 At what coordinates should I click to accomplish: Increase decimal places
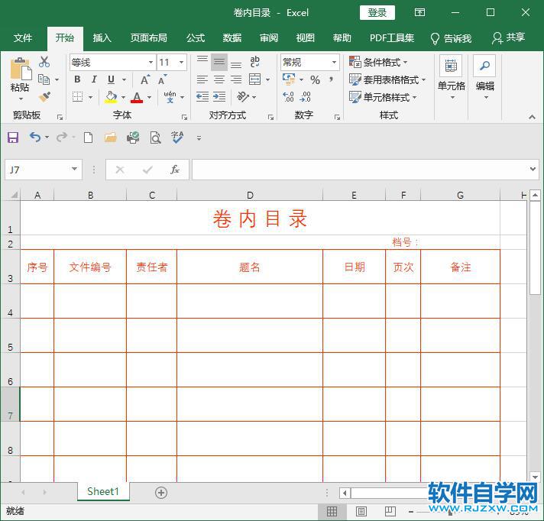[288, 97]
